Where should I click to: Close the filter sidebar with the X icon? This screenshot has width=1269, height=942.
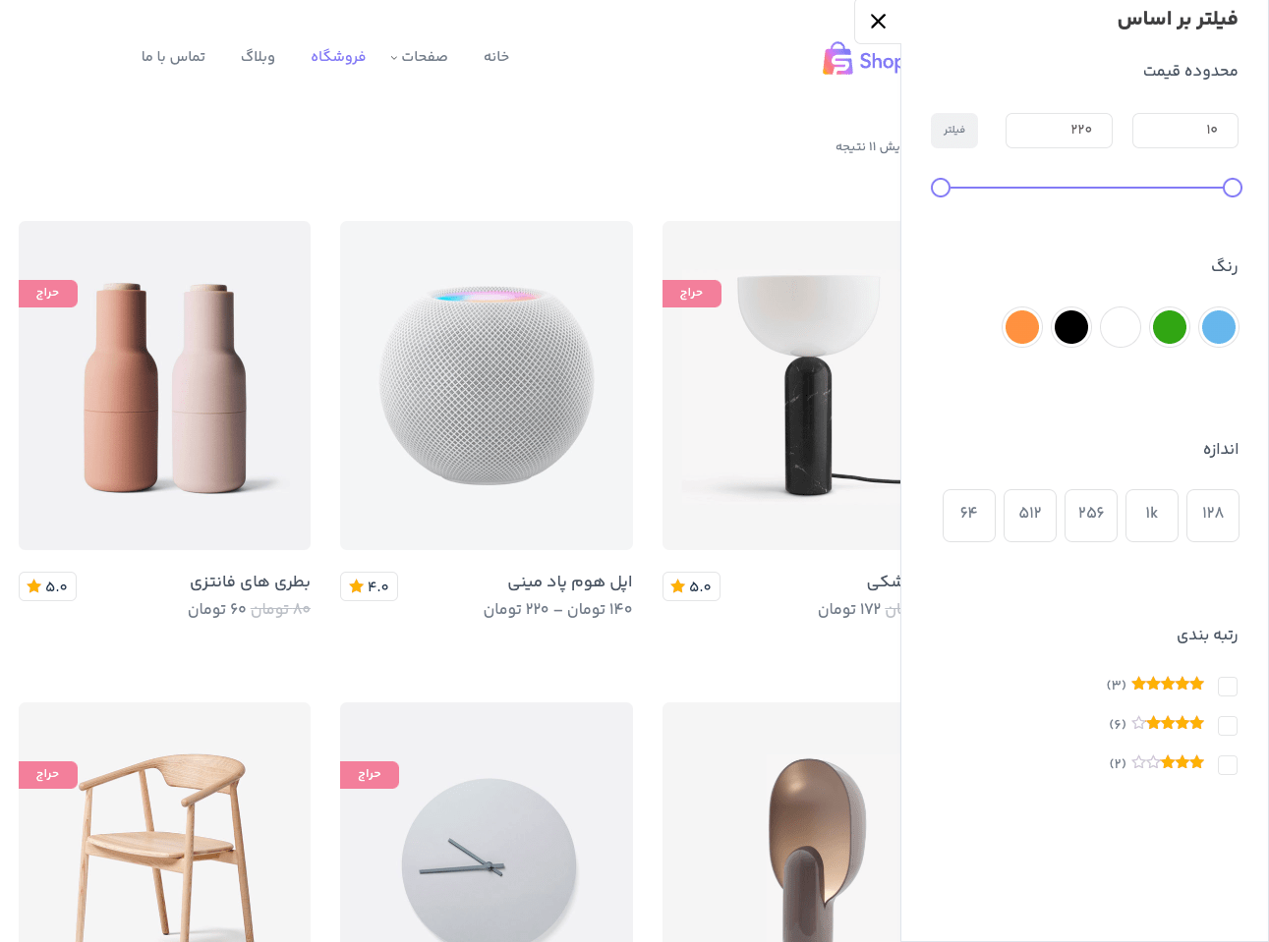(x=878, y=22)
